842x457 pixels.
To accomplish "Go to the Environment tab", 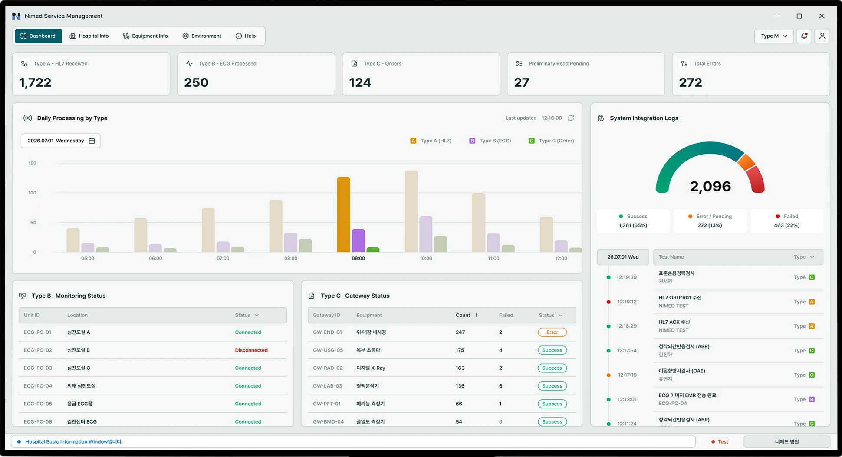I will (x=202, y=36).
